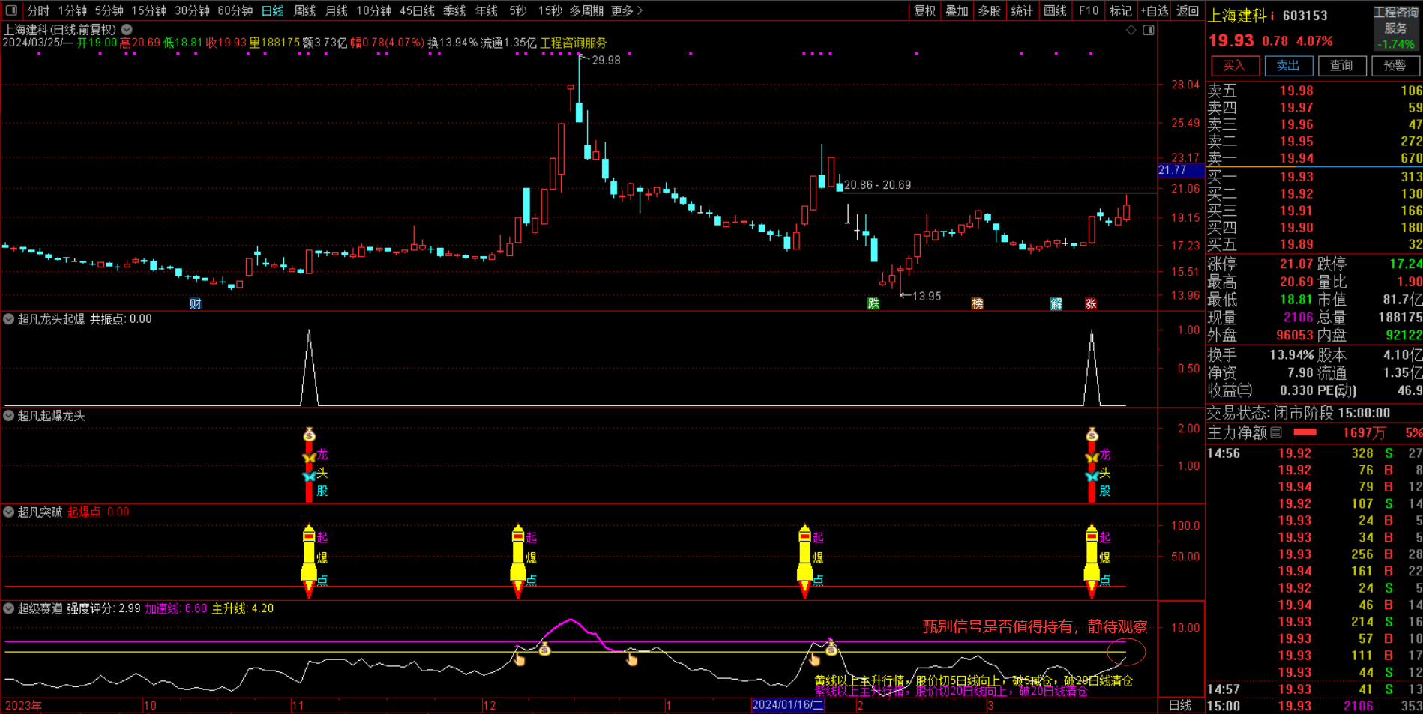
Task: Open F10 company info
Action: click(x=1089, y=11)
